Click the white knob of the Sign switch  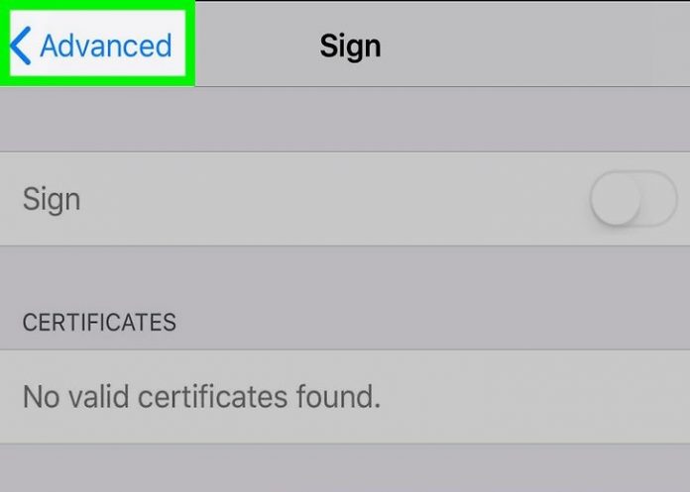[x=614, y=200]
